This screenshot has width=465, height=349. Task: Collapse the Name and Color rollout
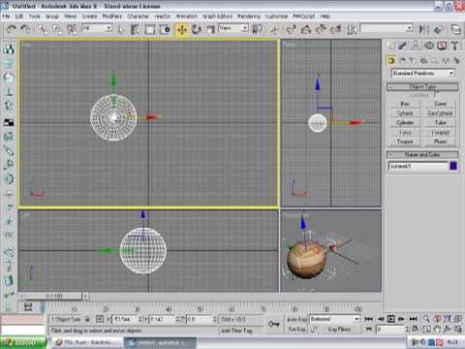(x=422, y=154)
